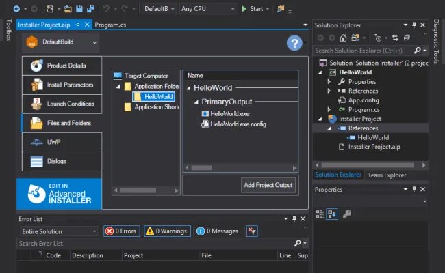Viewport: 445px width, 273px height.
Task: Toggle the 0 Messages filter button
Action: 218,231
